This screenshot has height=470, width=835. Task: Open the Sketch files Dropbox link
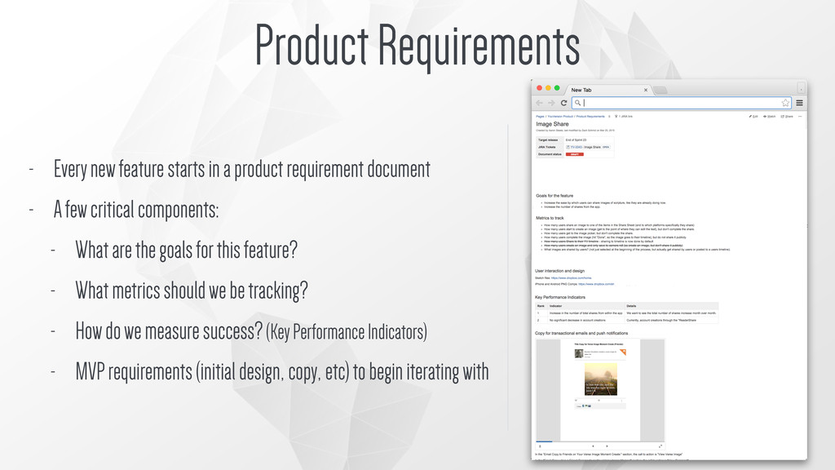571,278
